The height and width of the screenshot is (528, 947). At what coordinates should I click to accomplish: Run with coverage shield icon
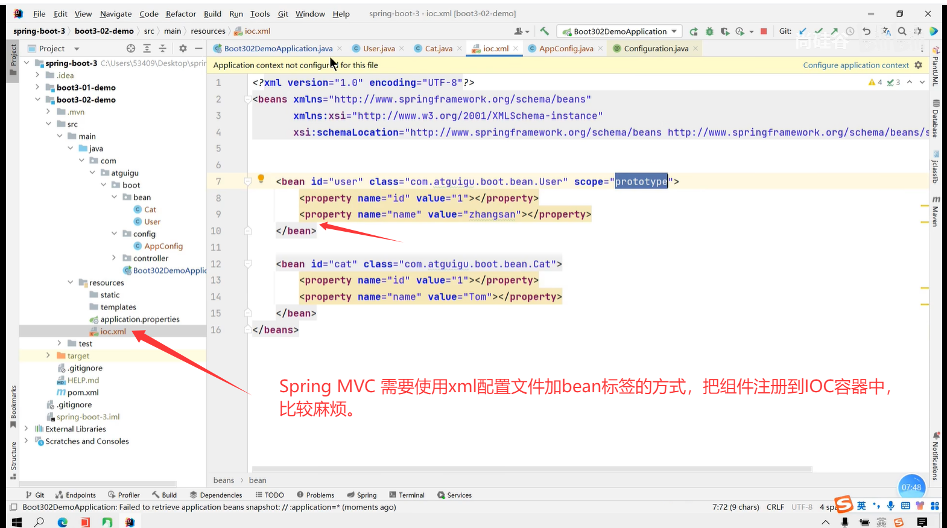point(724,31)
